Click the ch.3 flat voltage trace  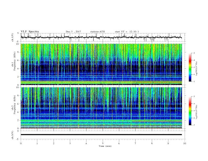pyautogui.click(x=101, y=135)
